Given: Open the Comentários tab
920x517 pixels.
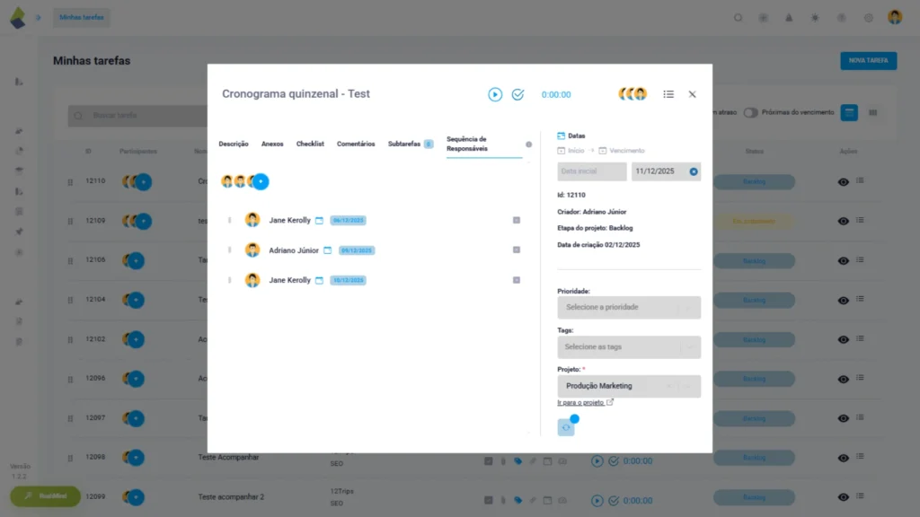Looking at the screenshot, I should point(356,145).
